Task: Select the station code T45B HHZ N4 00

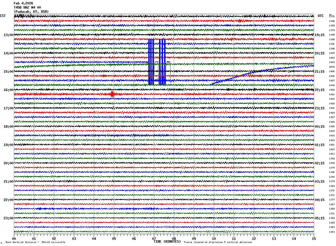Action: click(27, 7)
